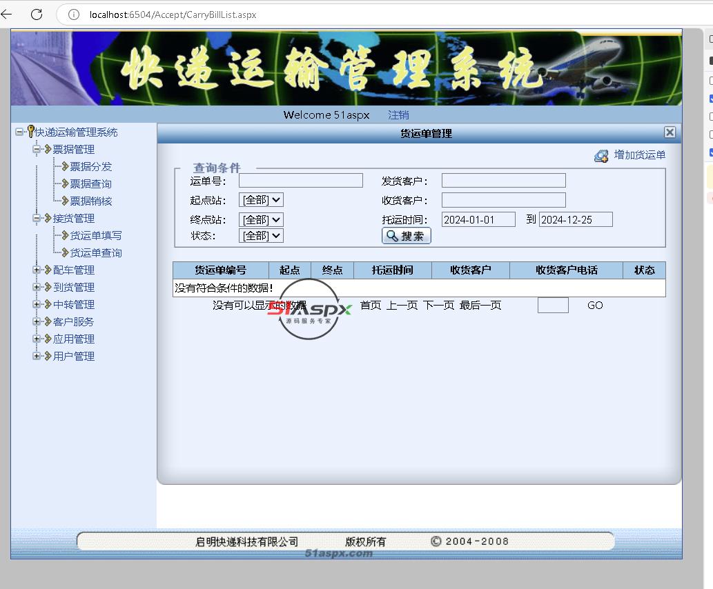Viewport: 713px width, 589px height.
Task: Expand the 配车管理 tree node
Action: pyautogui.click(x=37, y=270)
